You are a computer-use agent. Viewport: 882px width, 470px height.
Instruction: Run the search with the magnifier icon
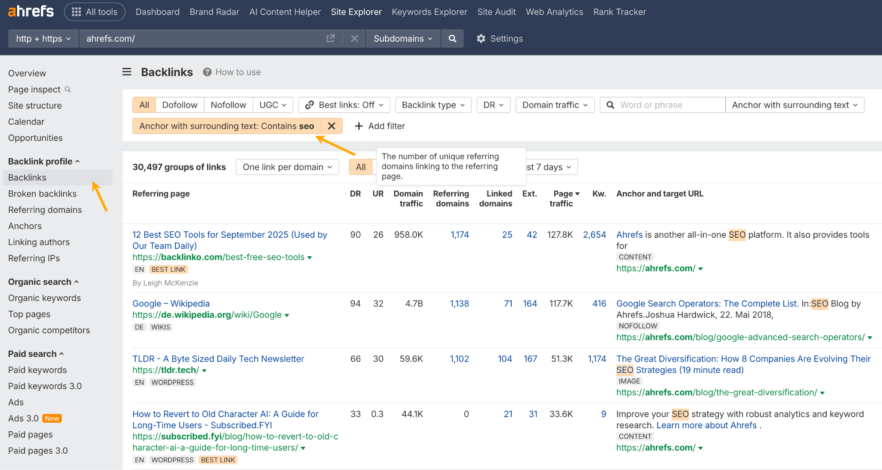click(452, 38)
